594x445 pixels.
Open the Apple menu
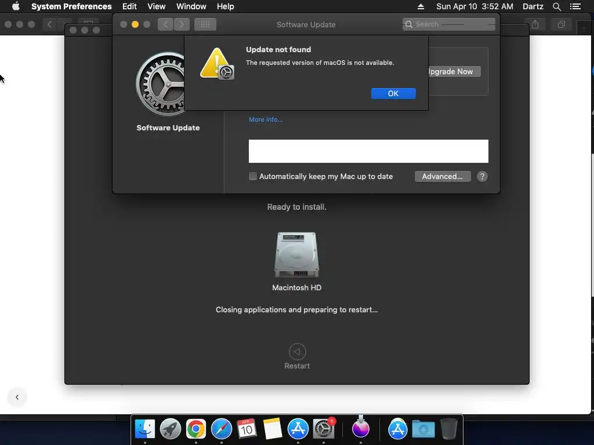[16, 6]
